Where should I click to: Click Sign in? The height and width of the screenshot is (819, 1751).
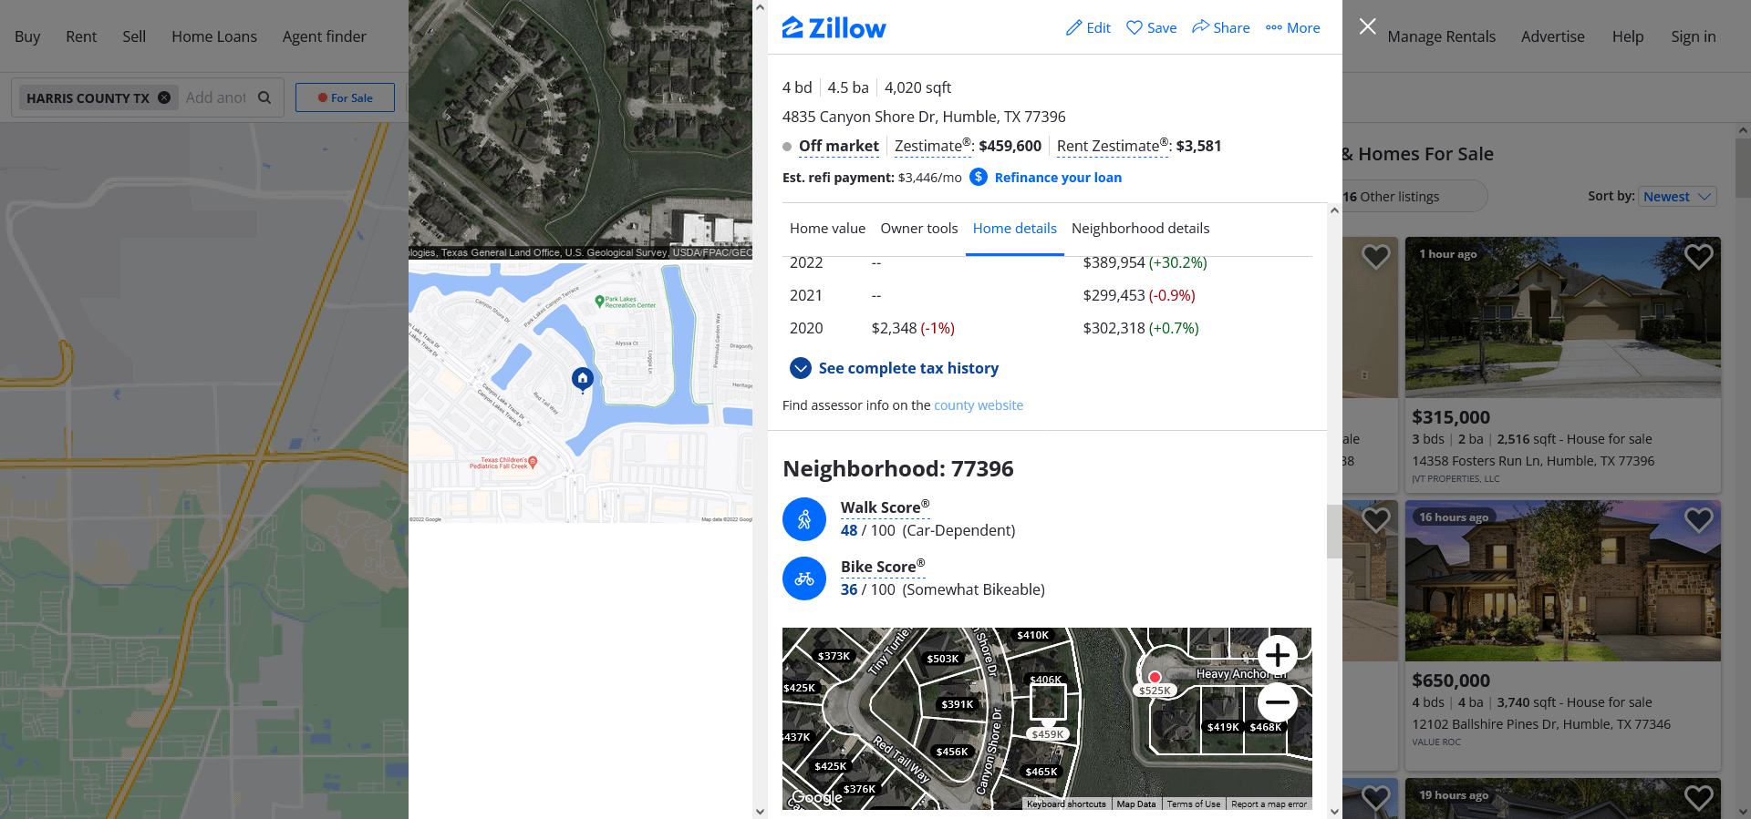coord(1694,36)
